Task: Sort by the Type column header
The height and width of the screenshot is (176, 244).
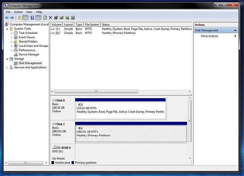Action: pos(79,24)
